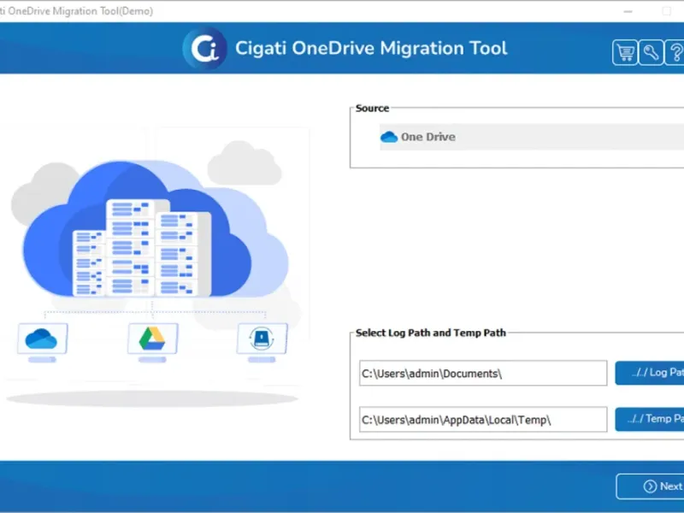Viewport: 684px width, 513px height.
Task: Browse for a new Temp Path
Action: 650,419
